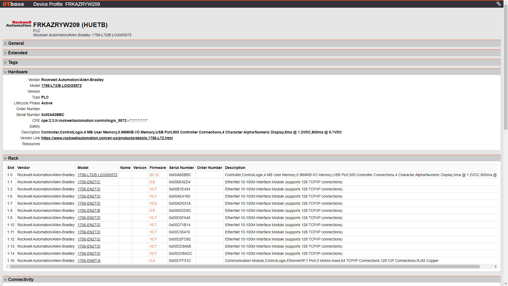Open the rockwellautomation.com vendor link
508x286 pixels.
107,138
